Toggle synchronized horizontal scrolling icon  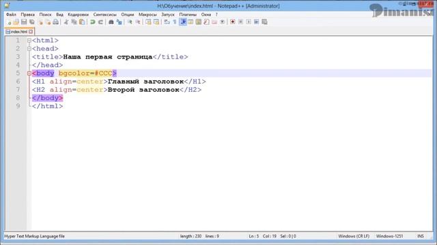(x=156, y=22)
